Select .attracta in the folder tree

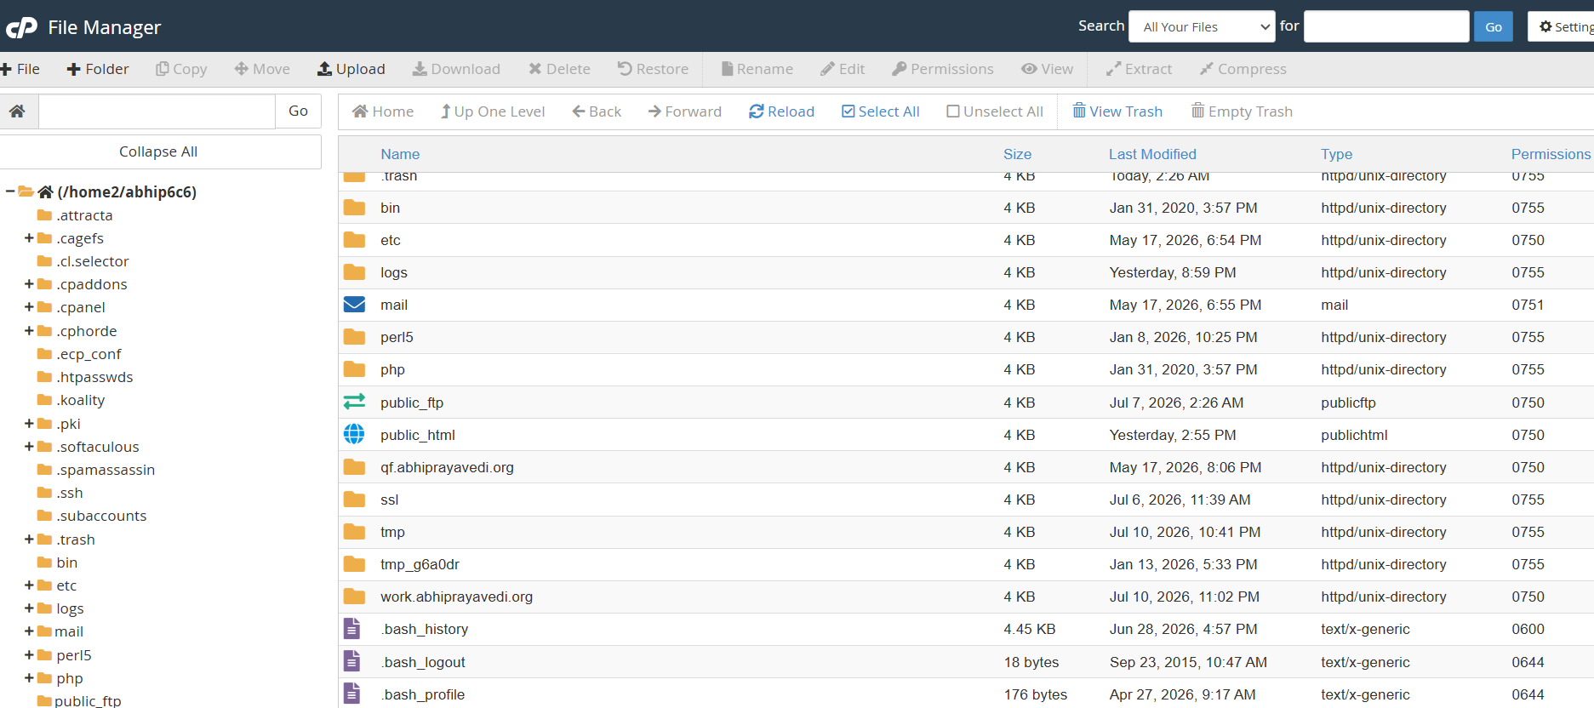[x=84, y=215]
